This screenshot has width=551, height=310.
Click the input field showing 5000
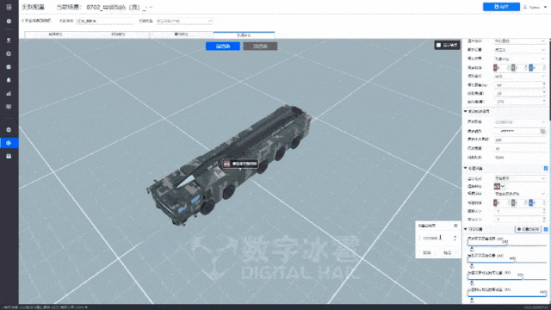[x=520, y=158]
